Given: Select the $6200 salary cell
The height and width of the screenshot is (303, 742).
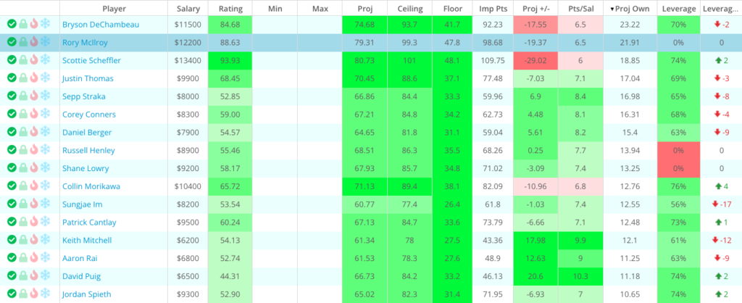Looking at the screenshot, I should coord(188,240).
